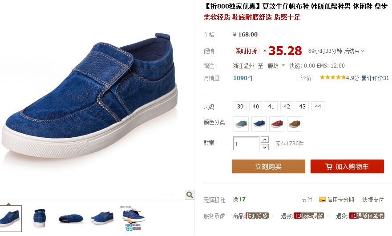Screen dimensions: 392x236
Task: Expand the promotion end-time chevron
Action: pos(363,51)
